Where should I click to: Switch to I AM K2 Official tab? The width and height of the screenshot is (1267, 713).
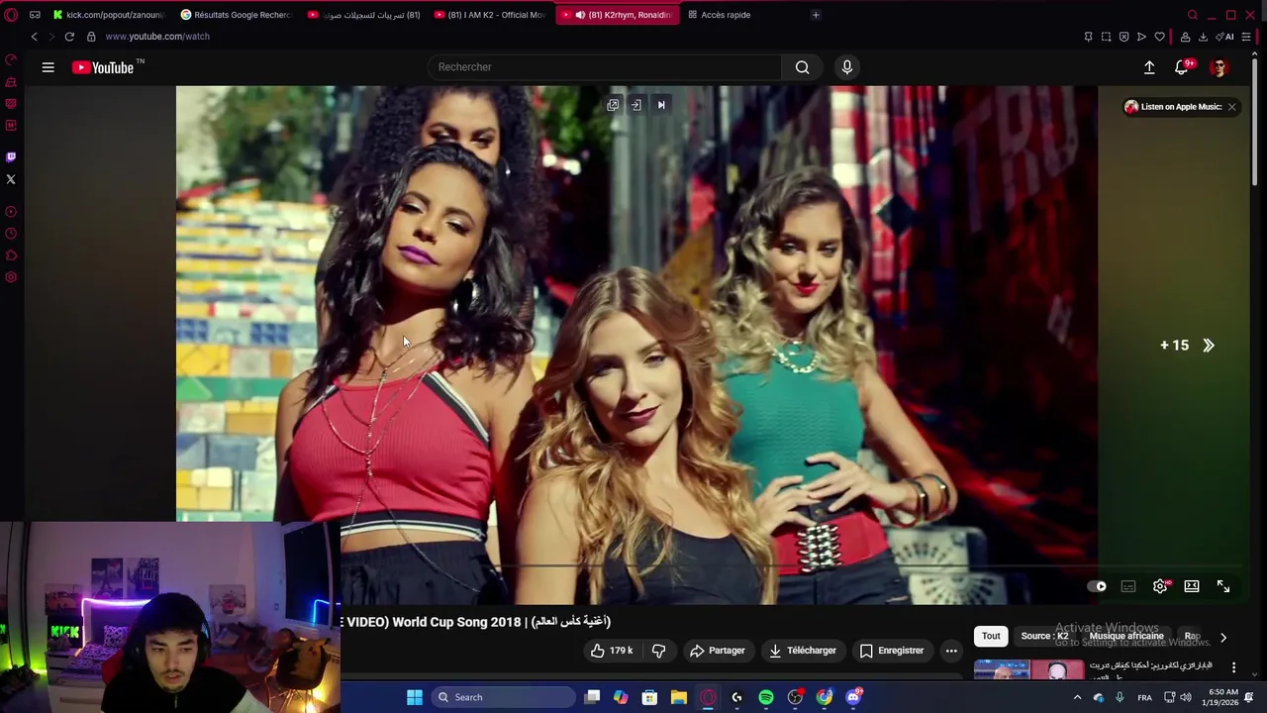pos(490,15)
